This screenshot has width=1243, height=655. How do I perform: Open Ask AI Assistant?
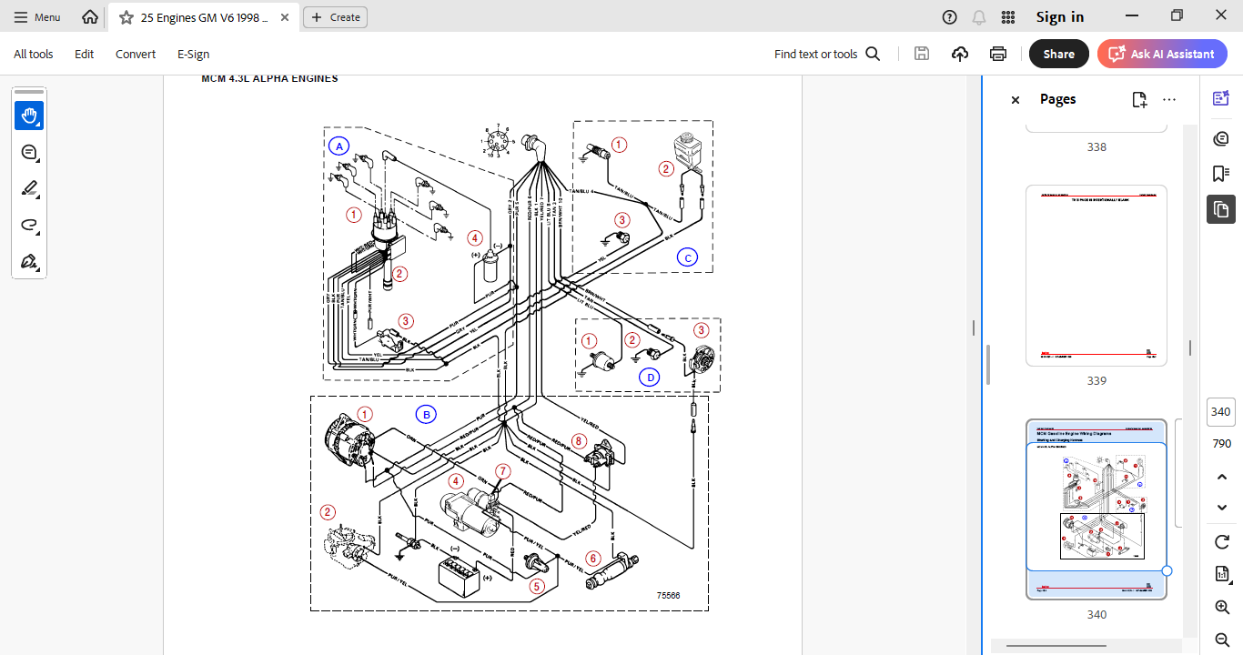1162,54
